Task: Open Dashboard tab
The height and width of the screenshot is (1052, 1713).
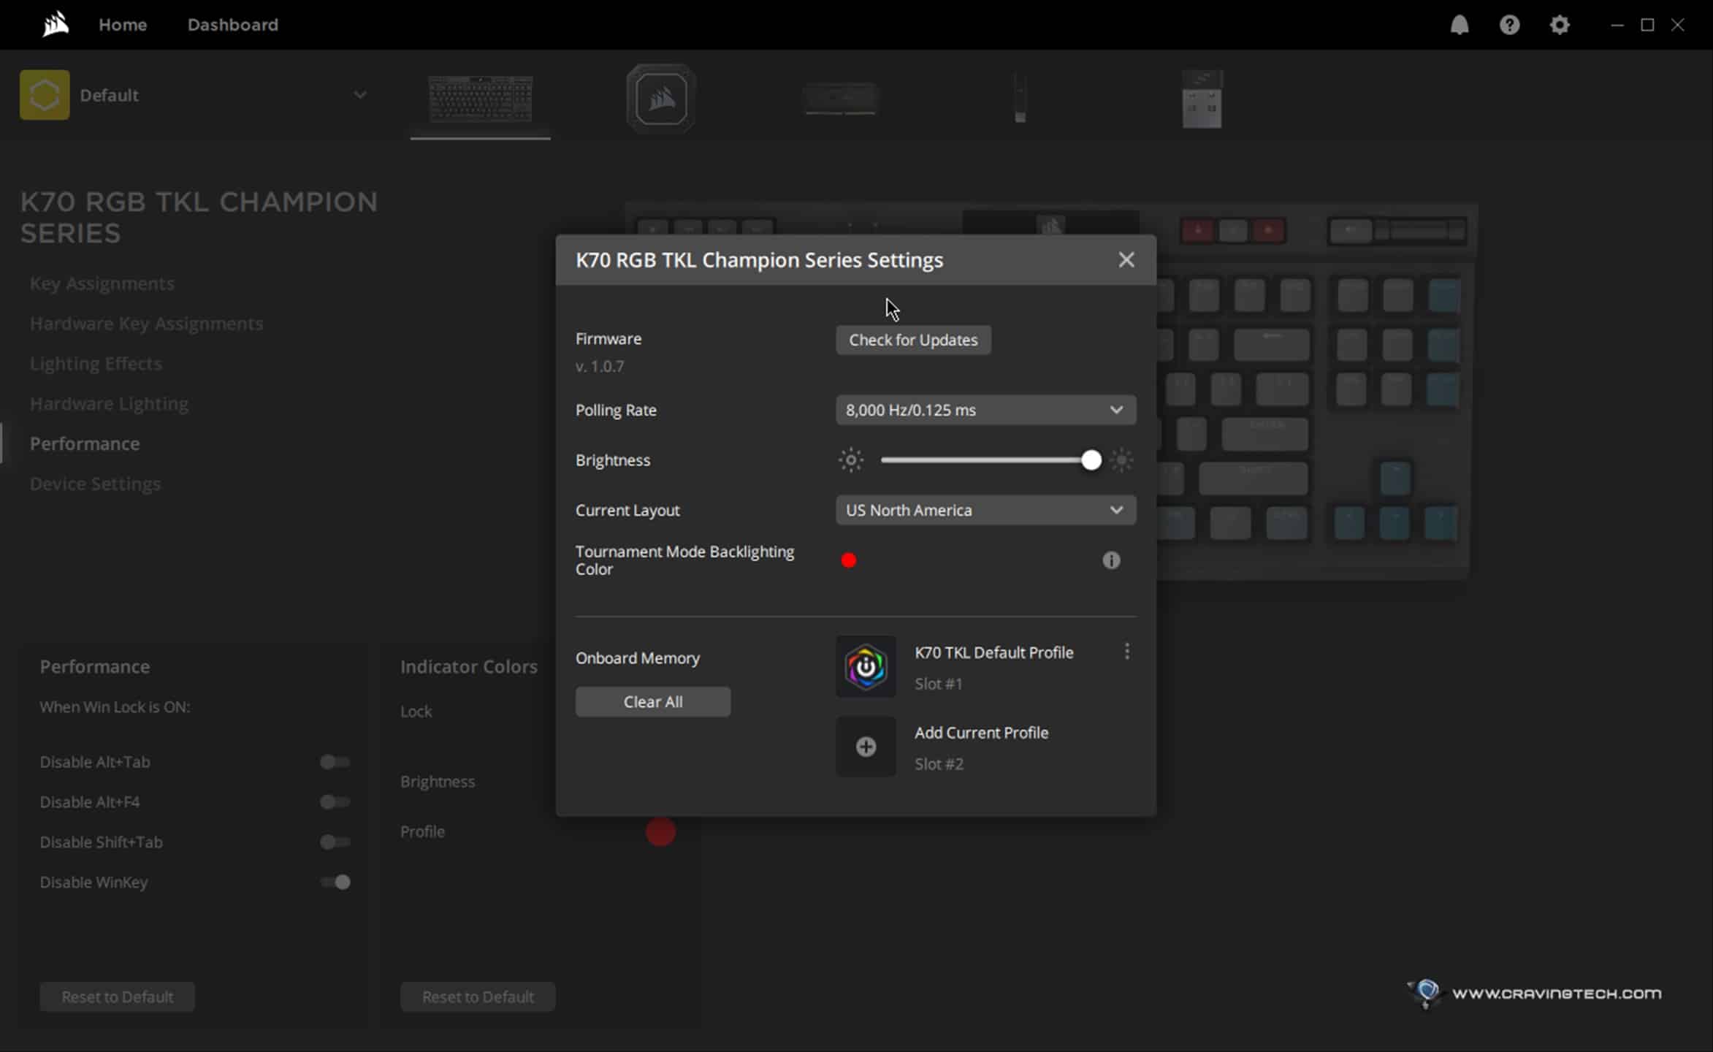Action: point(233,25)
